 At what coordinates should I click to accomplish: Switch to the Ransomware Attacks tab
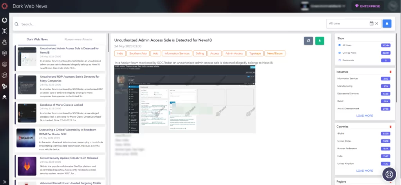tap(78, 40)
